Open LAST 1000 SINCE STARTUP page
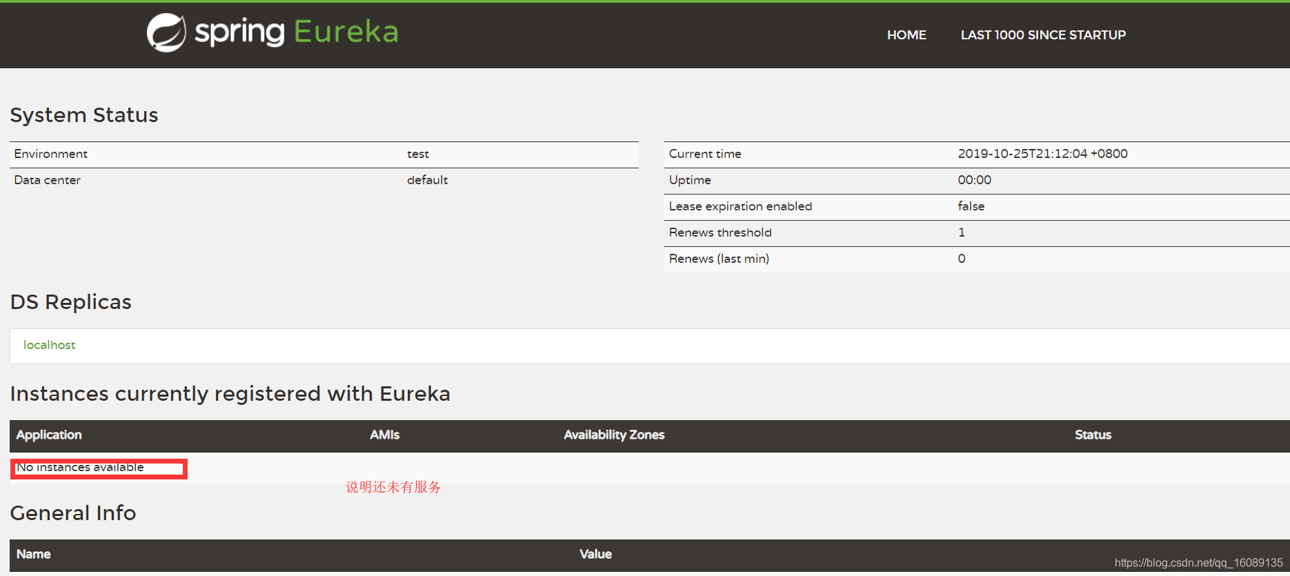 1043,35
